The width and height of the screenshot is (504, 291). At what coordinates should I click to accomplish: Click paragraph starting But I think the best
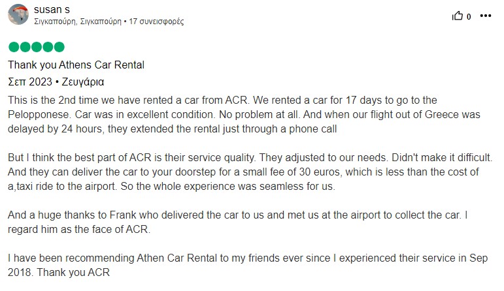[x=250, y=172]
